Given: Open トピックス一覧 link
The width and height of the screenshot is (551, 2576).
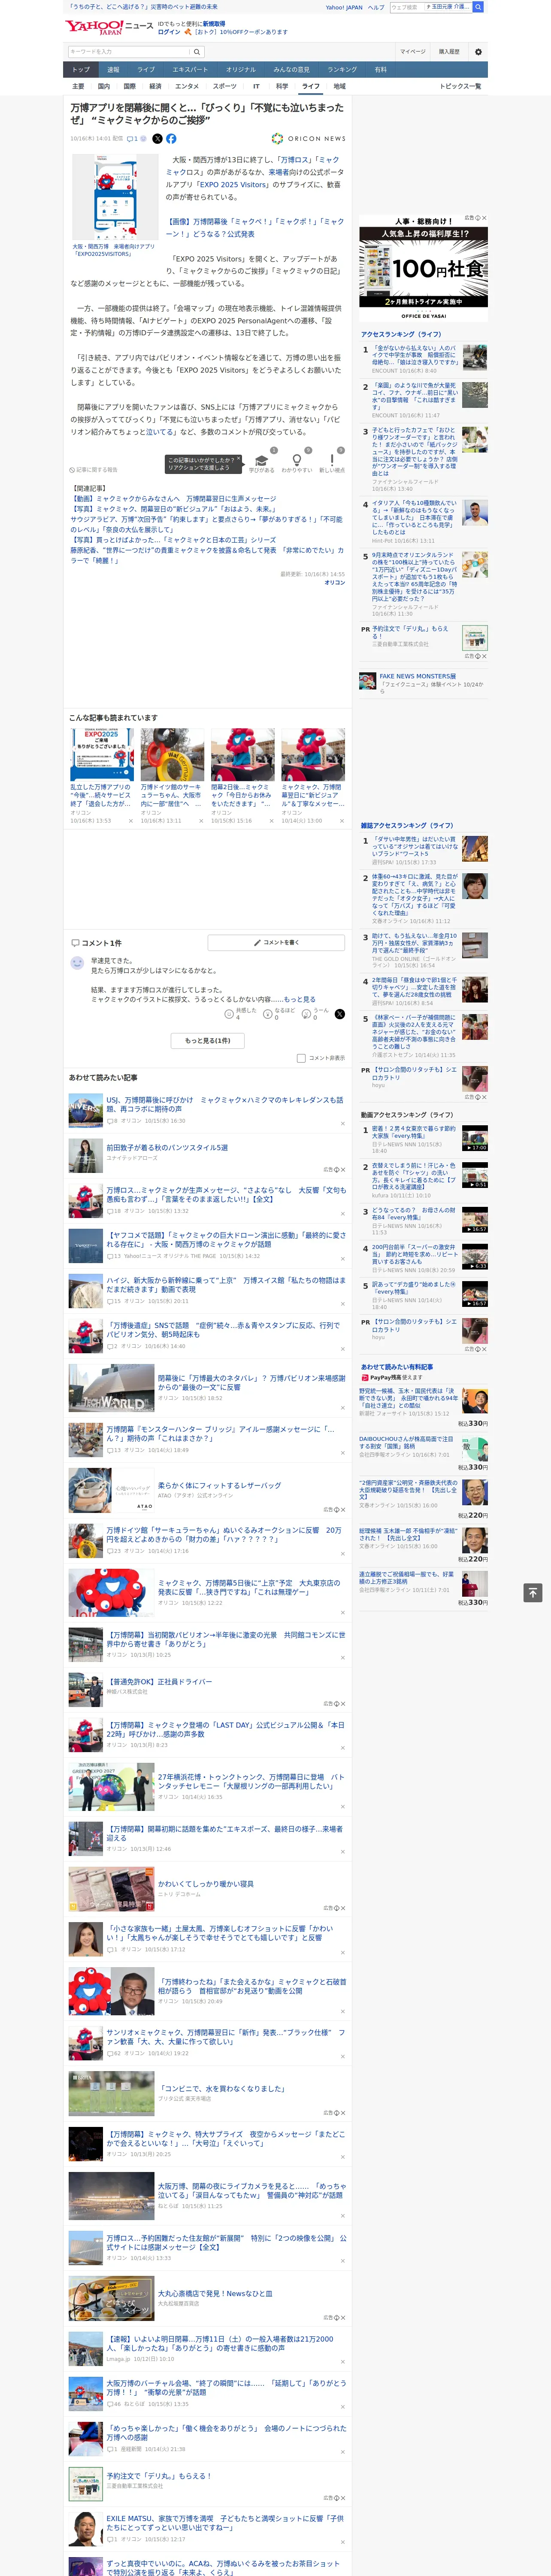Looking at the screenshot, I should 460,86.
